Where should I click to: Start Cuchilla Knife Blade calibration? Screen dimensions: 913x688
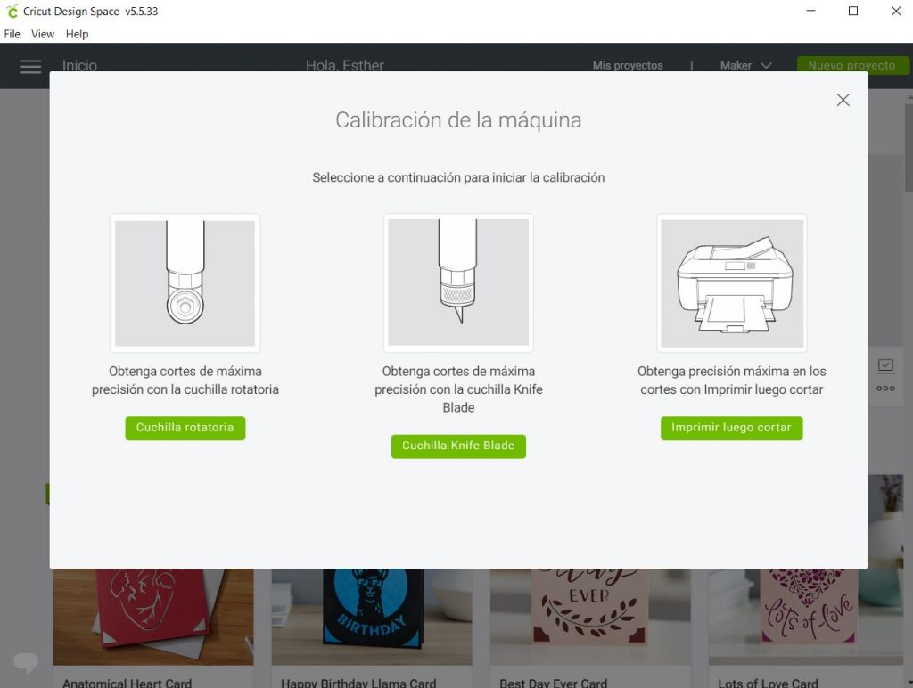(x=458, y=446)
